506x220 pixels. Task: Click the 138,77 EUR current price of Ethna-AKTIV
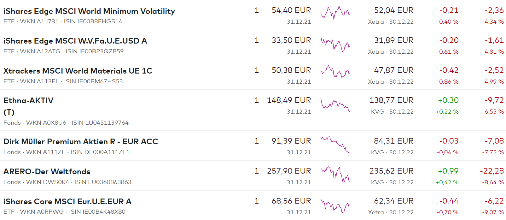tap(391, 100)
